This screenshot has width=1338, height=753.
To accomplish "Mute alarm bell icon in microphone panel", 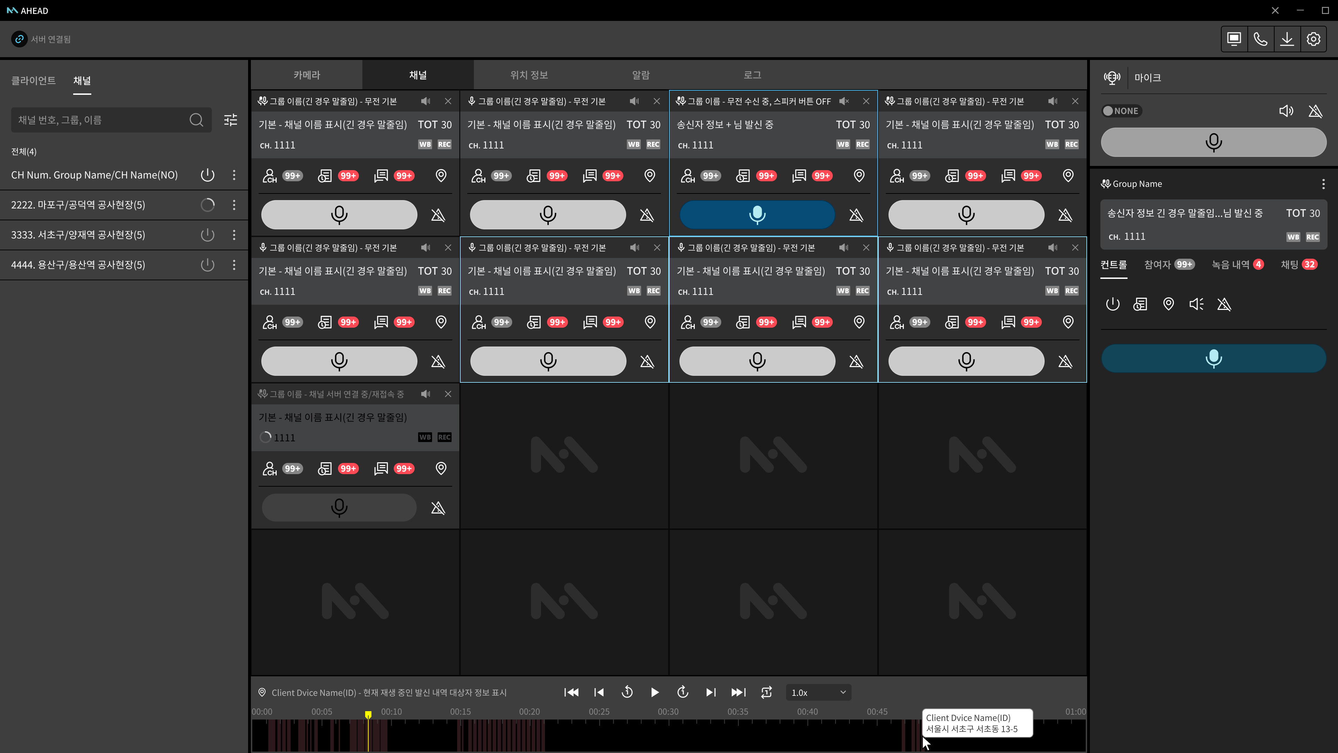I will pyautogui.click(x=1315, y=111).
